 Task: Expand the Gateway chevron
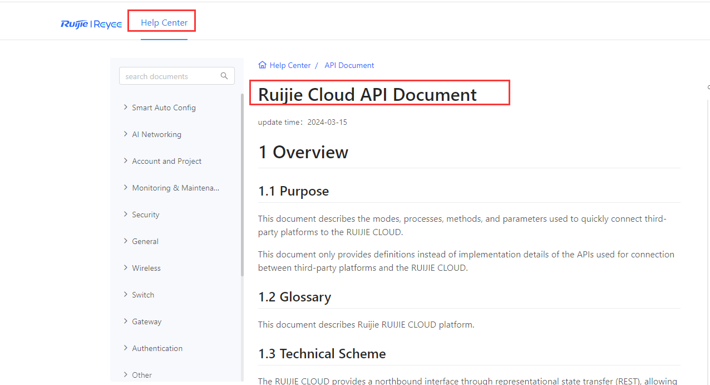[x=126, y=321]
